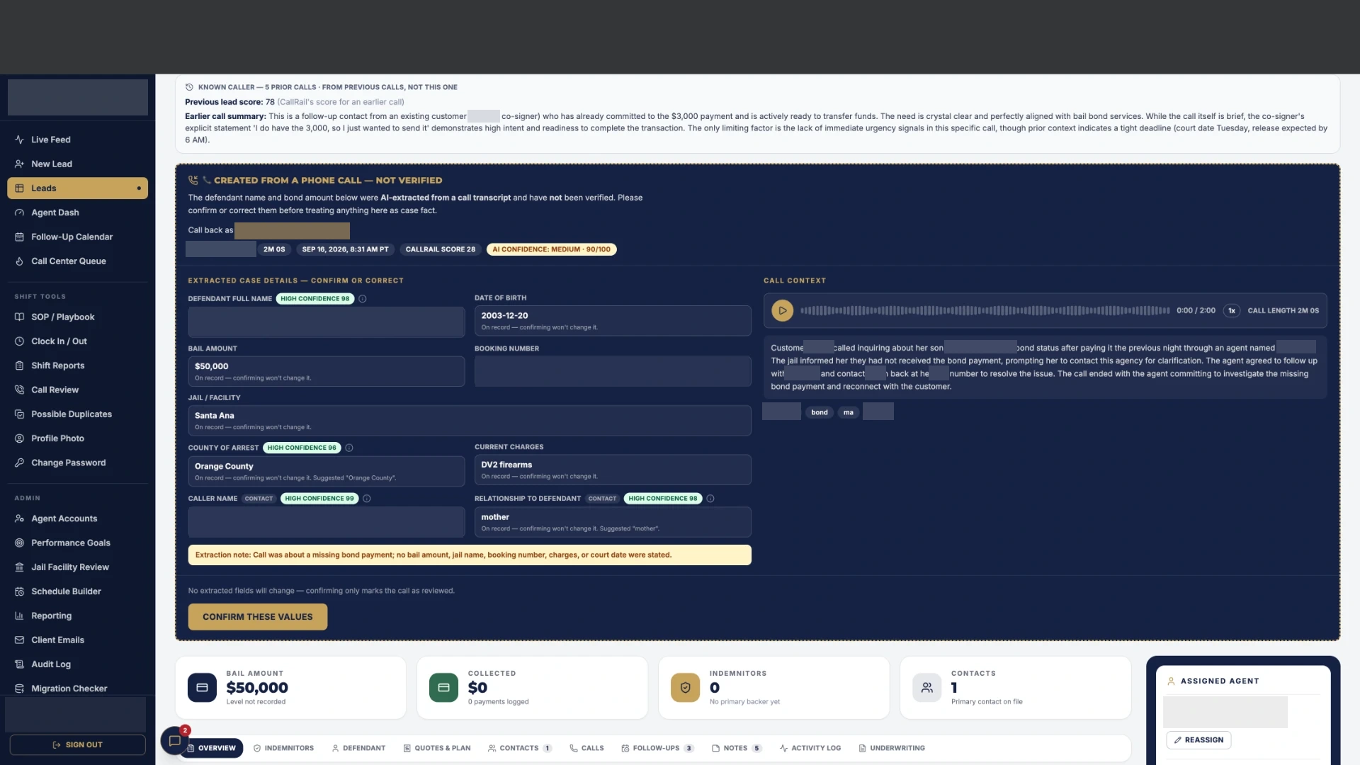Switch to Activity Log tab

click(810, 748)
